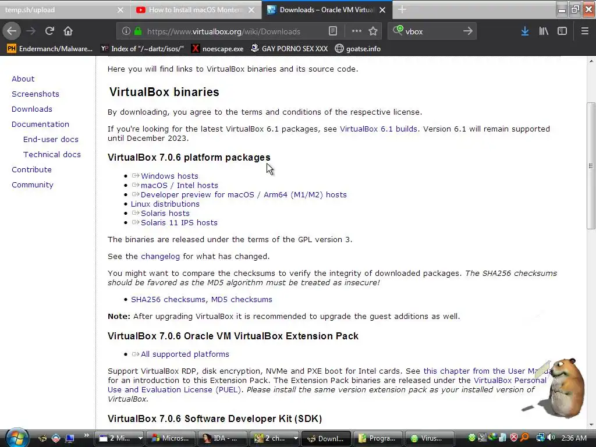Open the IDA taskbar button
The width and height of the screenshot is (596, 447).
coord(222,438)
